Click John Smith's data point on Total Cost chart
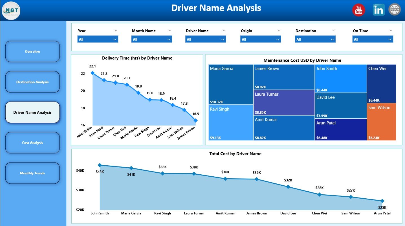 [x=100, y=165]
